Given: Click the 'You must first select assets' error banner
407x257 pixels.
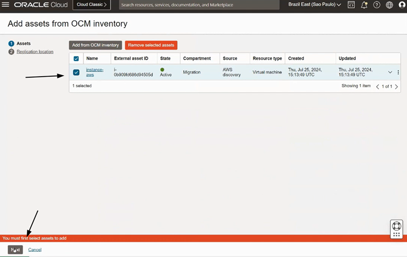Looking at the screenshot, I should coord(203,238).
